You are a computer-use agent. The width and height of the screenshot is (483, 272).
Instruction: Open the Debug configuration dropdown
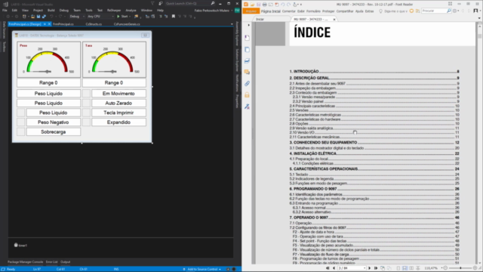tap(76, 17)
